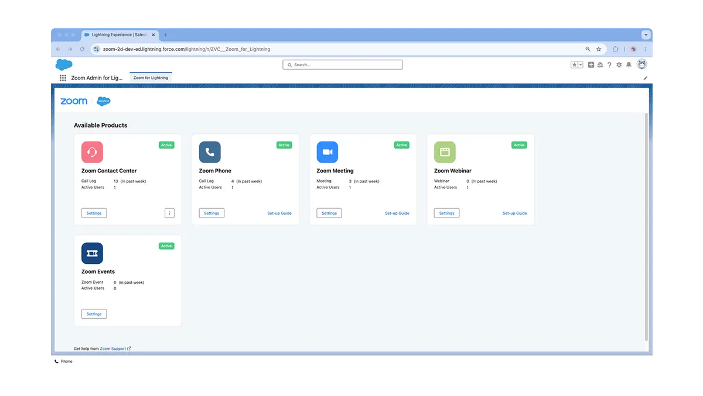703x396 pixels.
Task: Open the Salesforce setup gear
Action: tap(619, 65)
